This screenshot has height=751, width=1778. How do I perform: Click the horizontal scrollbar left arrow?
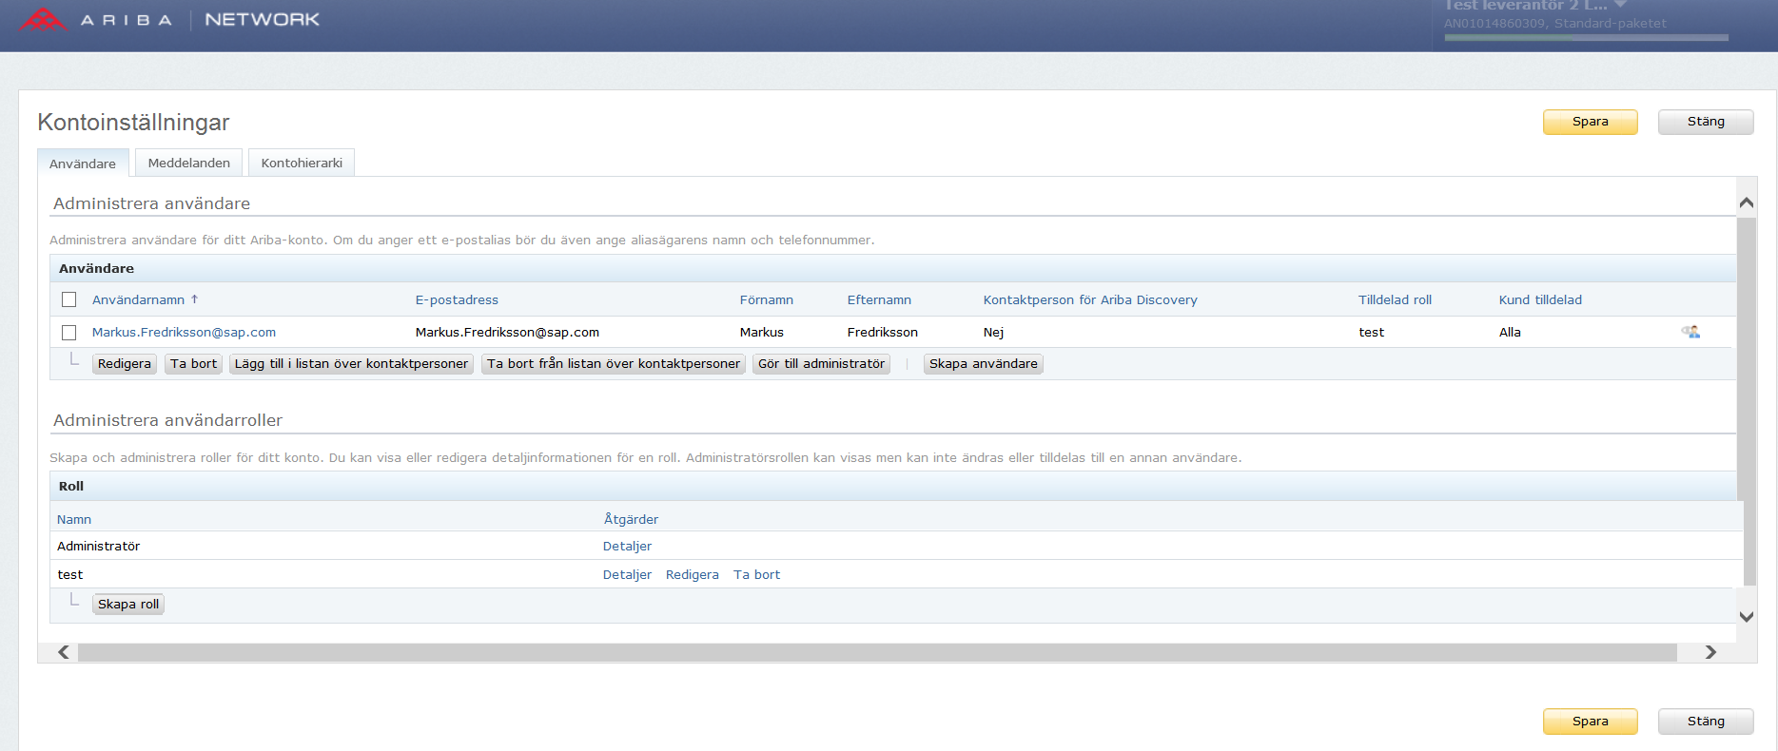click(x=64, y=652)
